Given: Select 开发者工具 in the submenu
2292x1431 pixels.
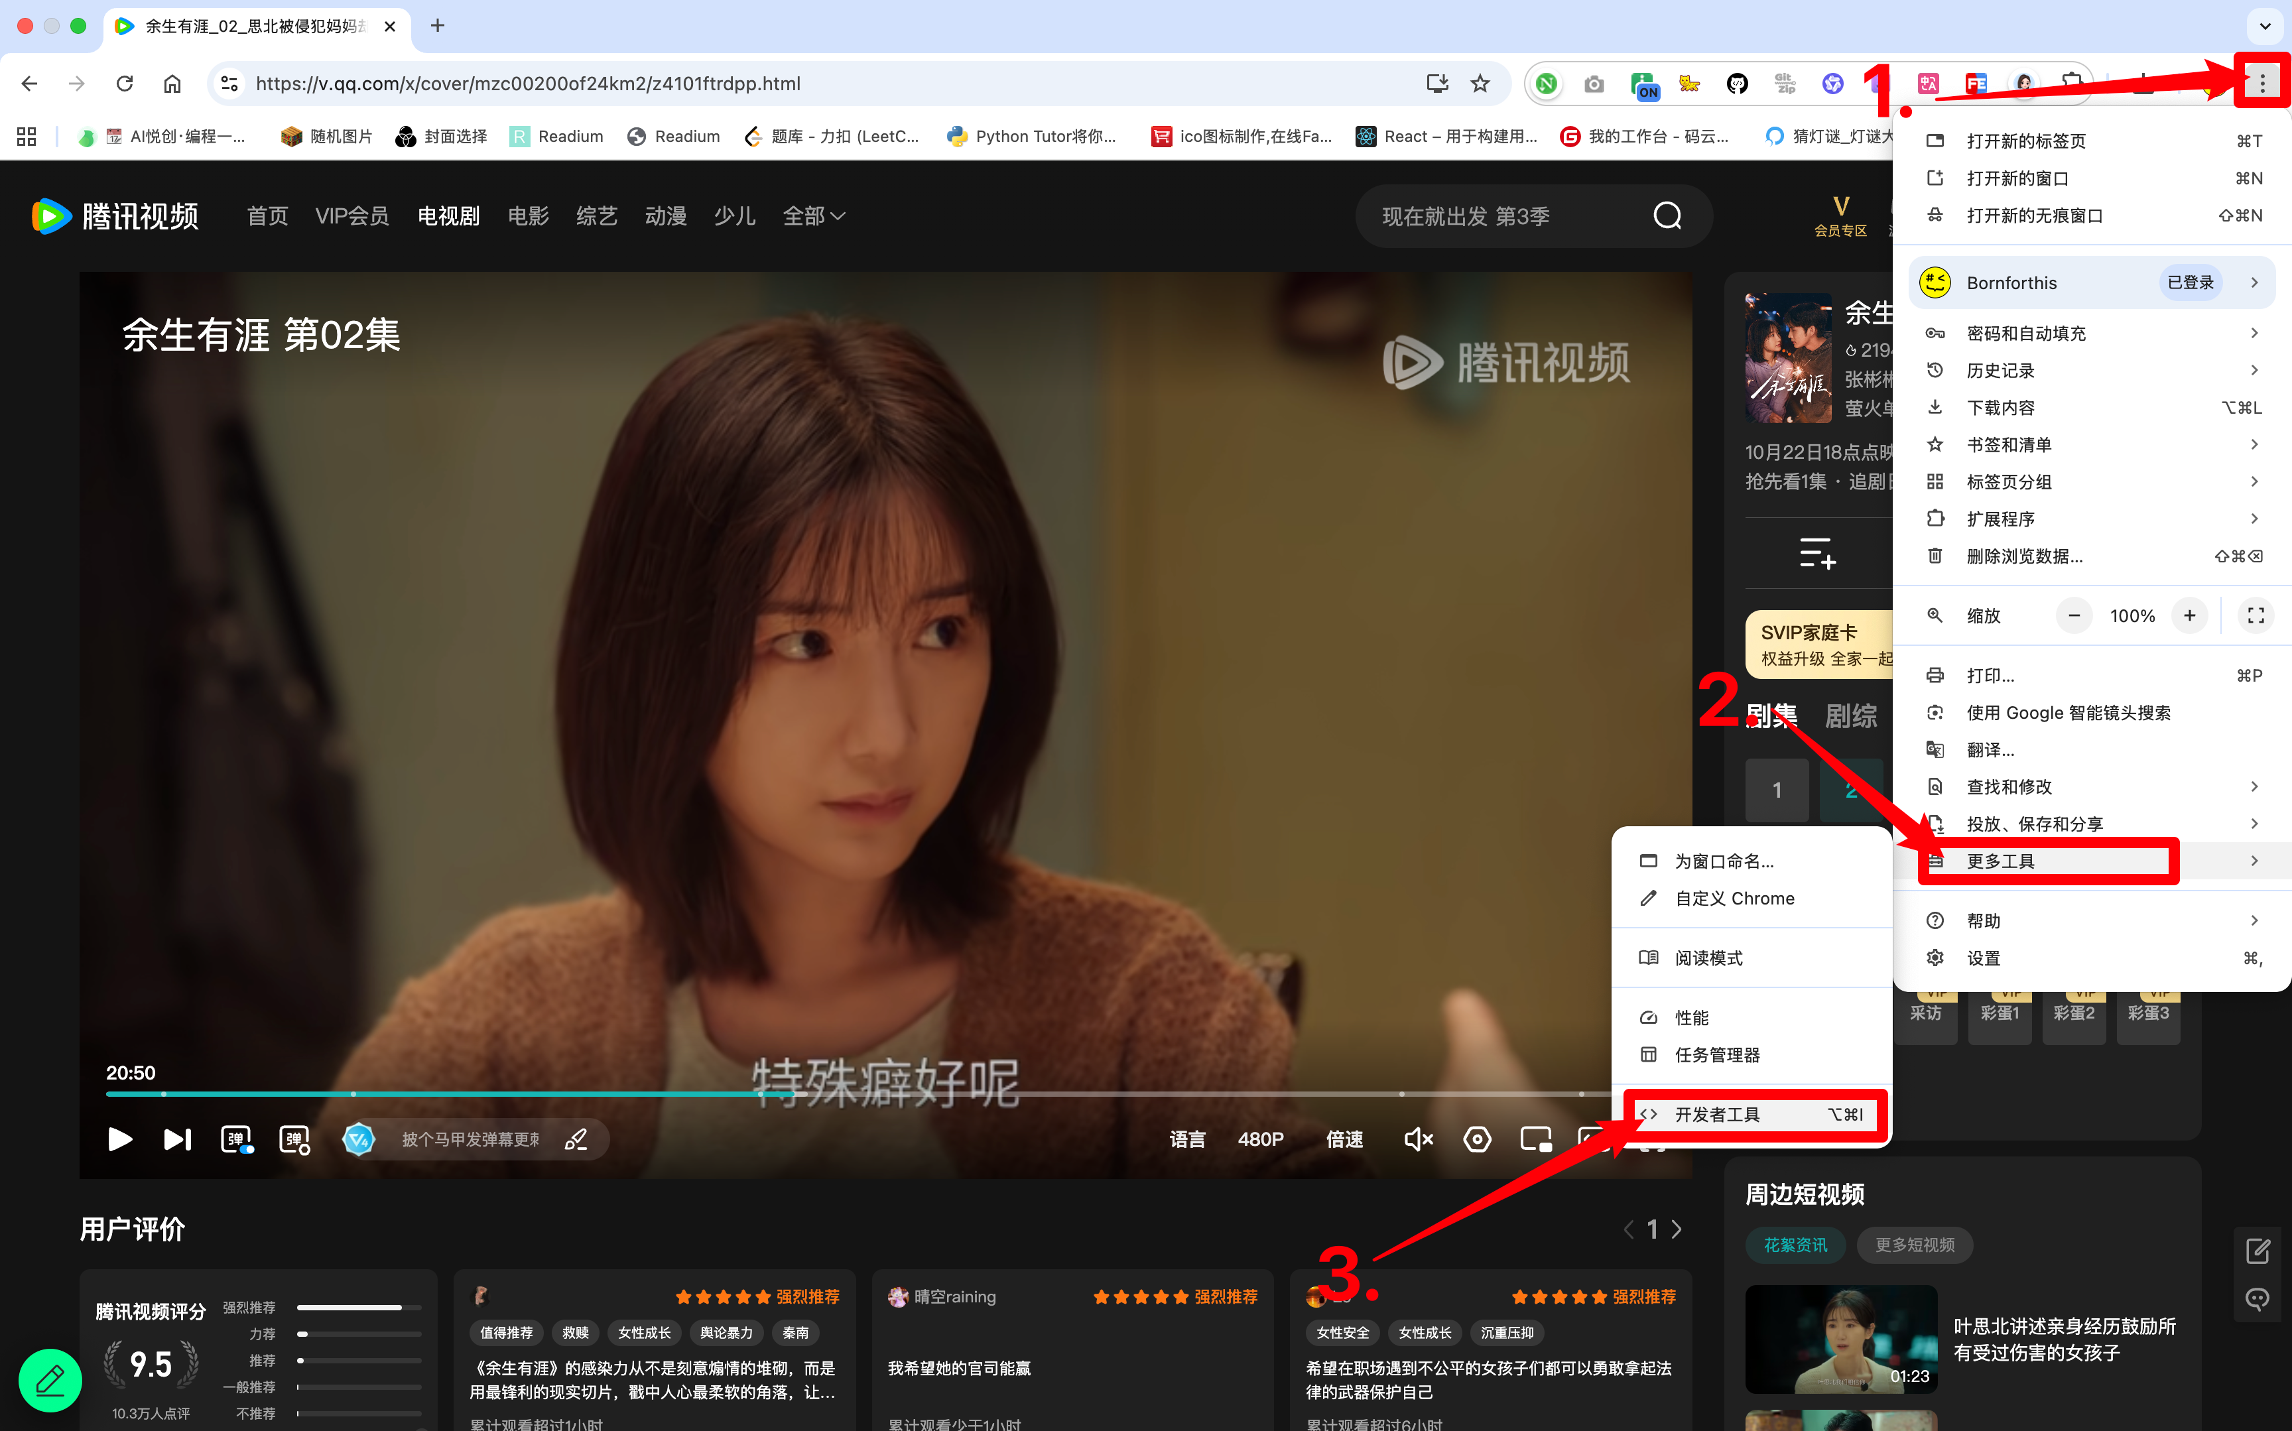Looking at the screenshot, I should tap(1753, 1114).
